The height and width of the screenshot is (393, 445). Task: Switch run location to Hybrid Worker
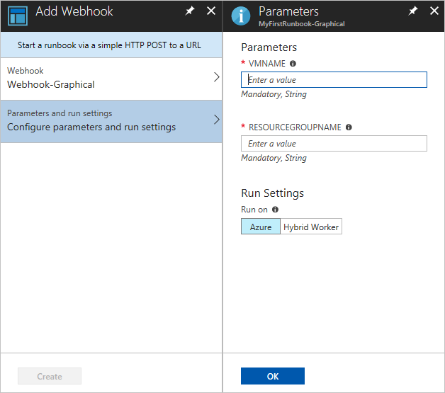(311, 227)
